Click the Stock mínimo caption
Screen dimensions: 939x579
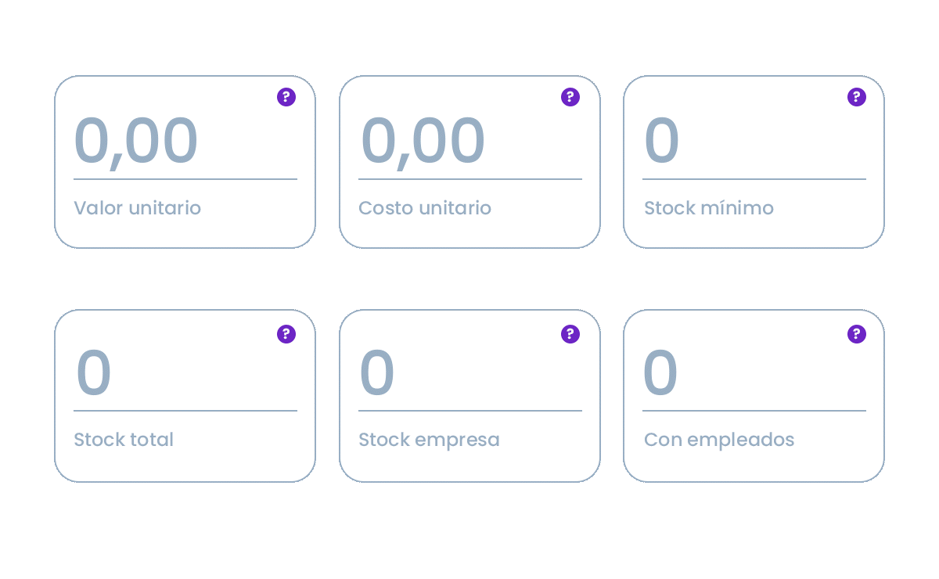tap(709, 208)
